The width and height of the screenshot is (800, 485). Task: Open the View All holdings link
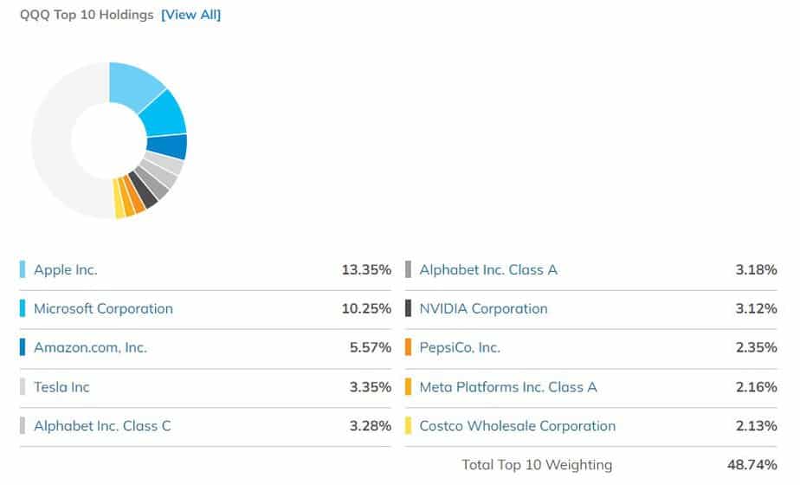pos(190,15)
